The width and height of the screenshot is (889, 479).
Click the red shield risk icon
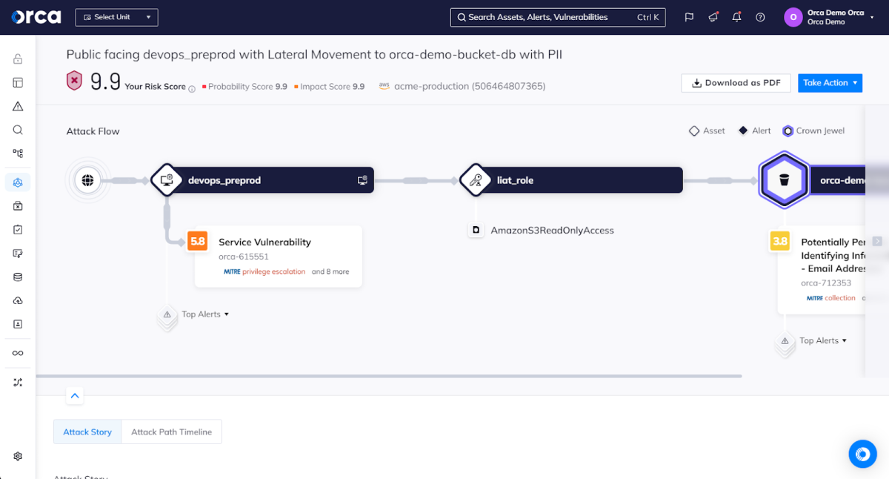(x=74, y=81)
